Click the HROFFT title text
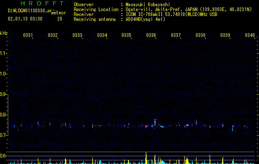 pyautogui.click(x=42, y=3)
